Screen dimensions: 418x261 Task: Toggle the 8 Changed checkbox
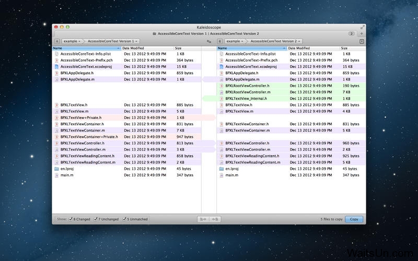point(71,219)
